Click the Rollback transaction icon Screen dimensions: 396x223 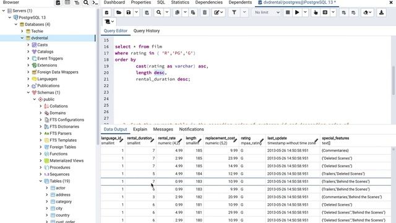pyautogui.click(x=353, y=12)
